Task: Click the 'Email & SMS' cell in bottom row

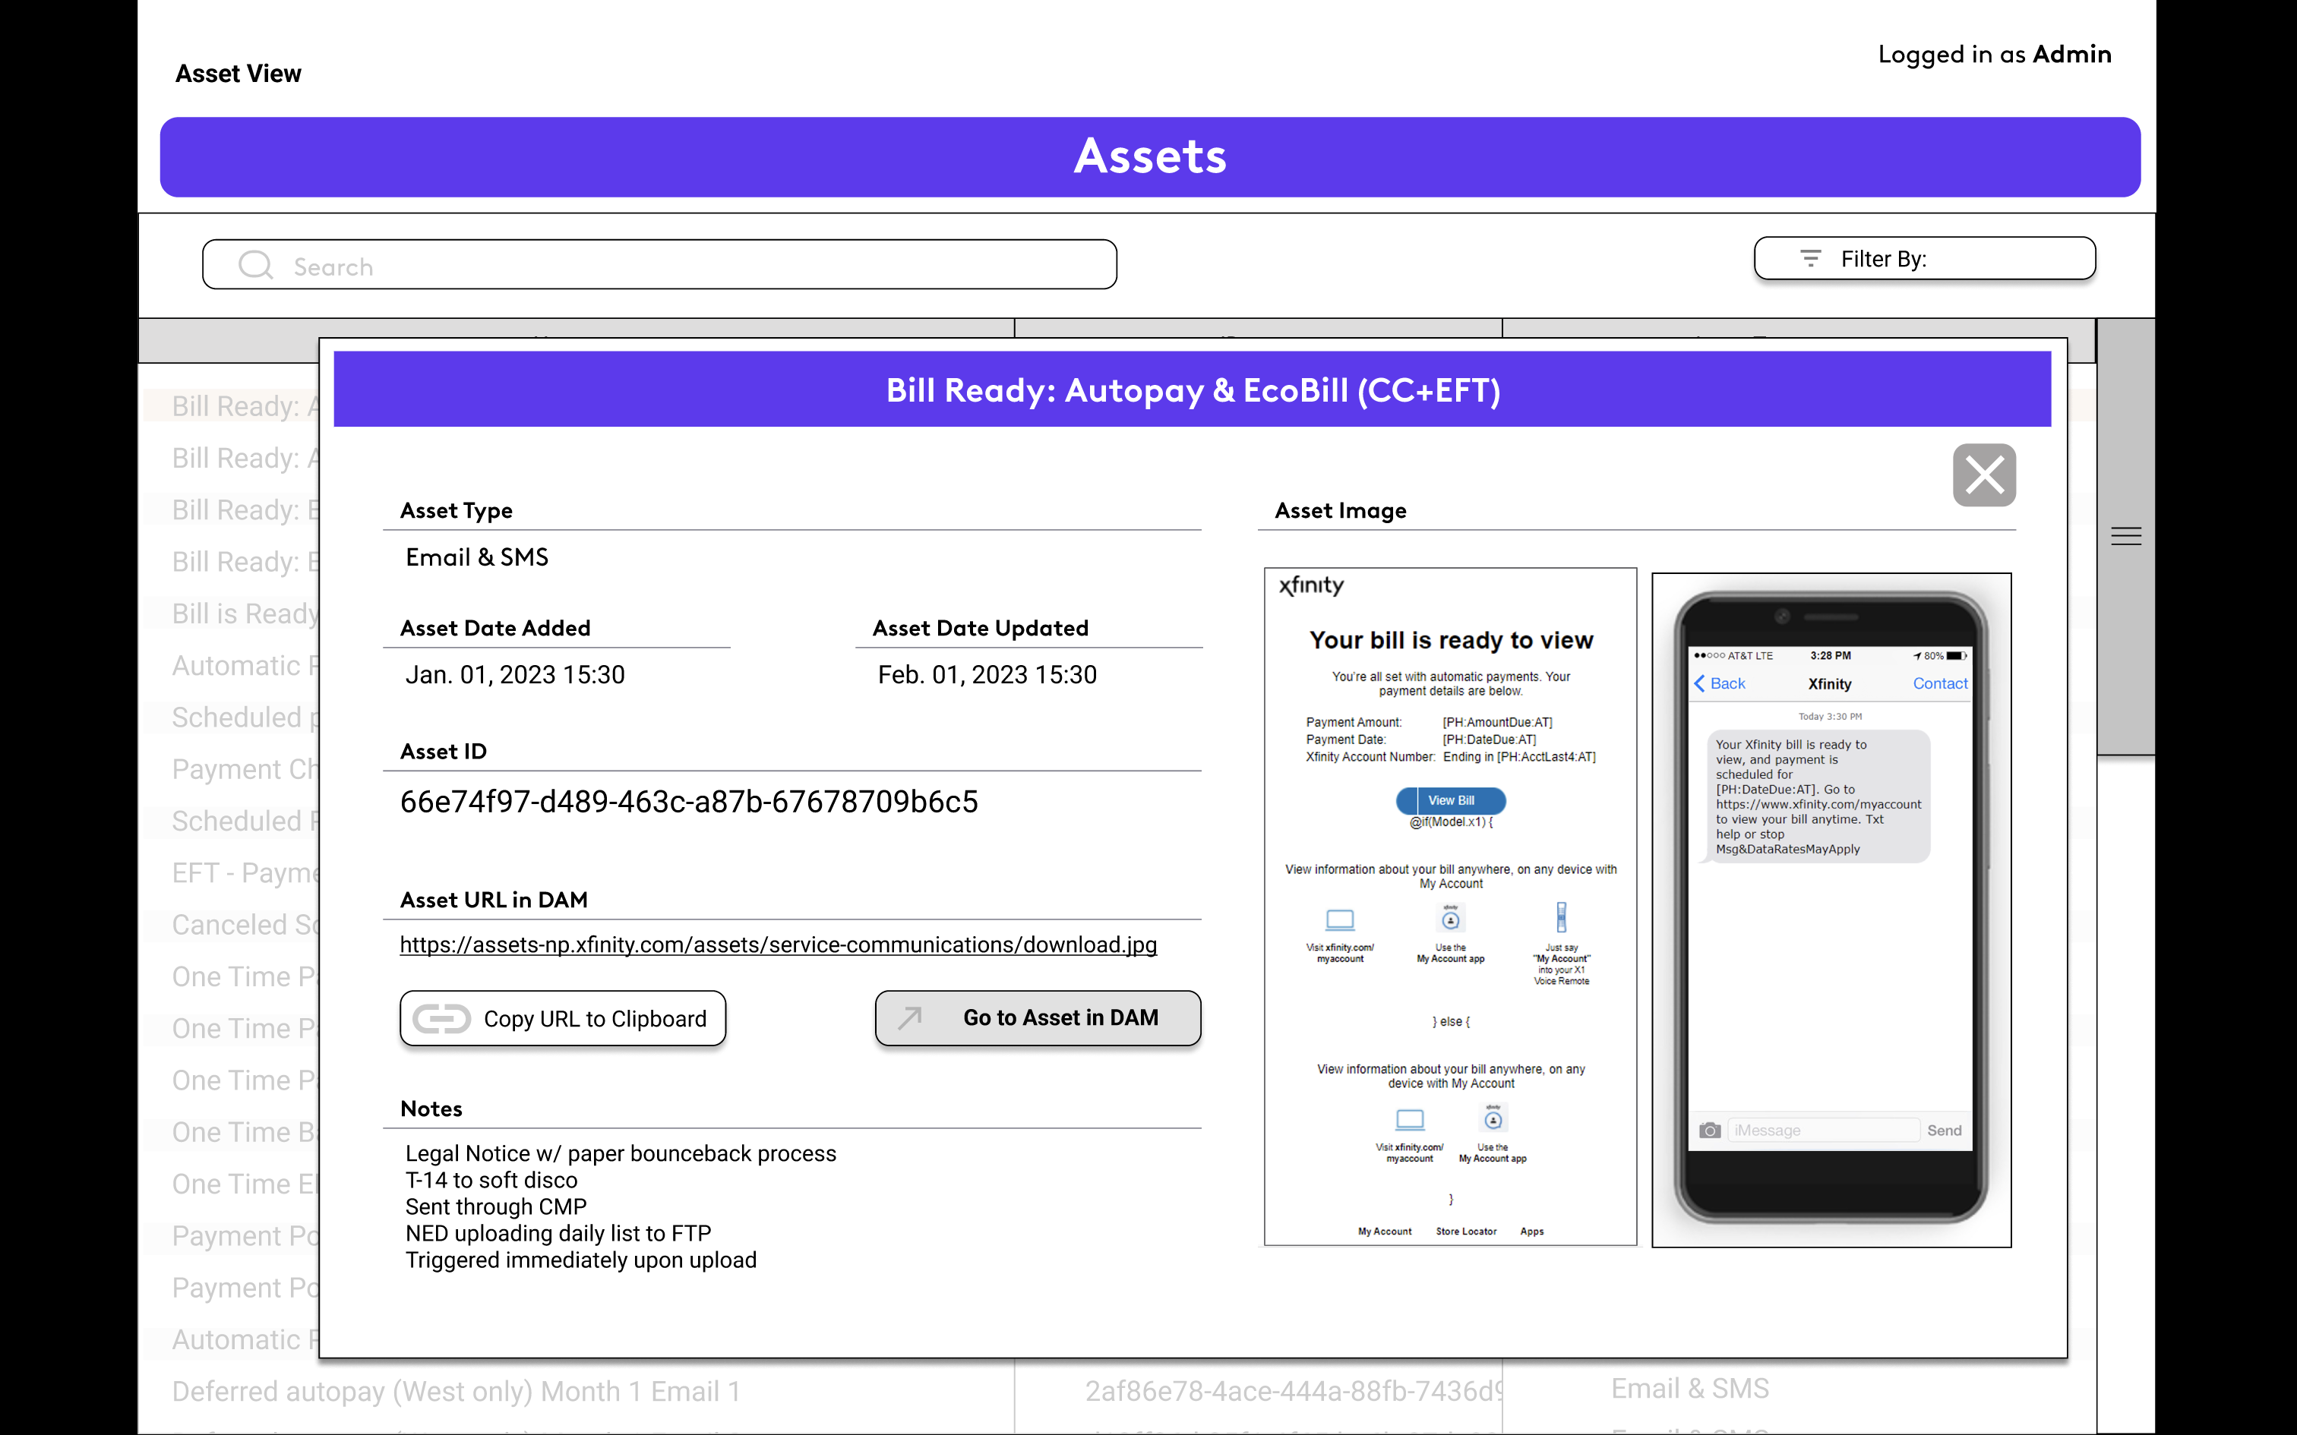Action: click(x=1689, y=1389)
